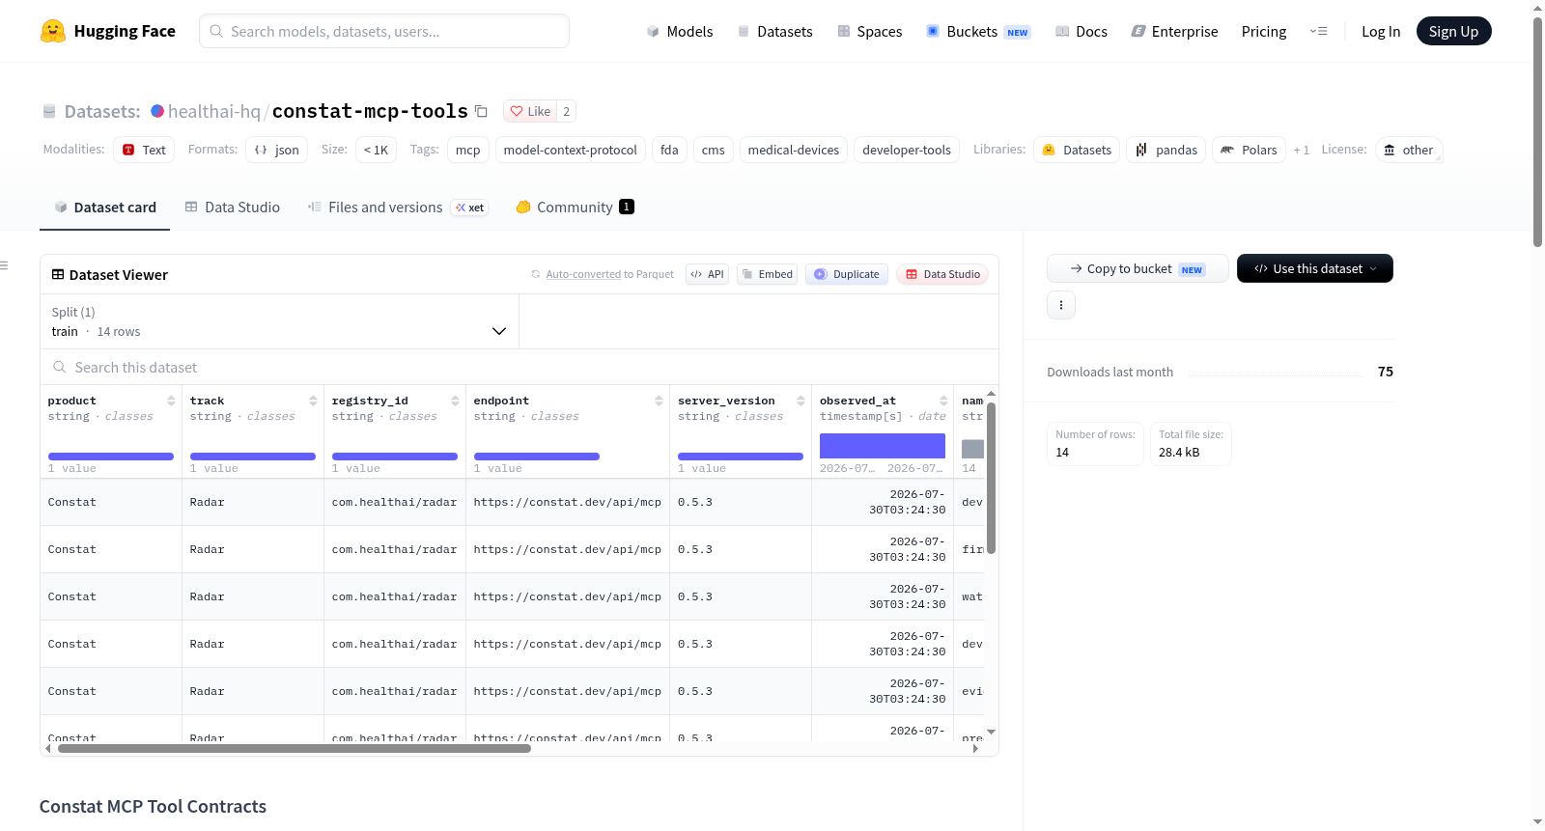Screen dimensions: 1545x831
Task: Sort the registry_id column
Action: (455, 401)
